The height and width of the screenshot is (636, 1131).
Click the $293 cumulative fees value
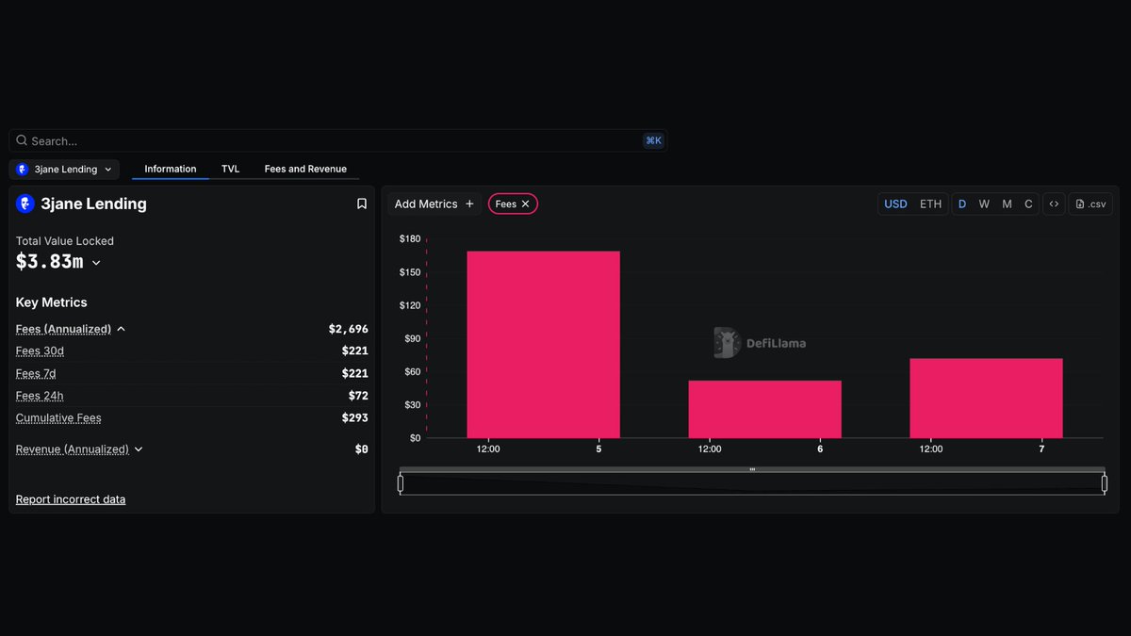coord(354,418)
